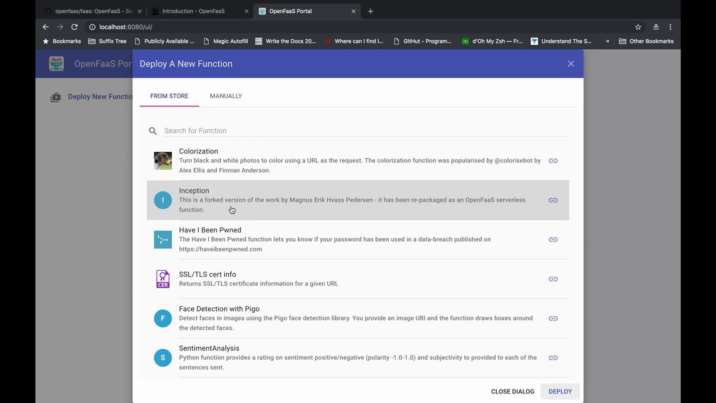
Task: Click the SSL/TLS CER certificate icon
Action: click(163, 279)
